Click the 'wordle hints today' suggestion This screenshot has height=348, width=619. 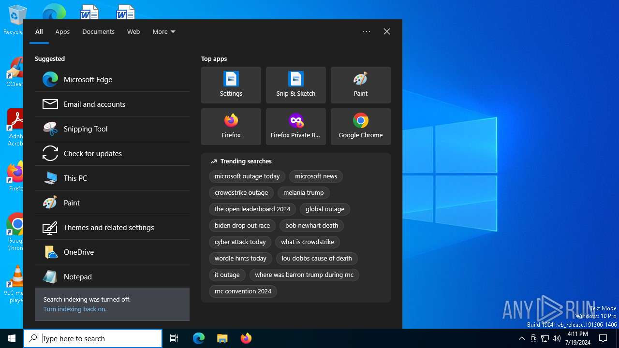240,259
